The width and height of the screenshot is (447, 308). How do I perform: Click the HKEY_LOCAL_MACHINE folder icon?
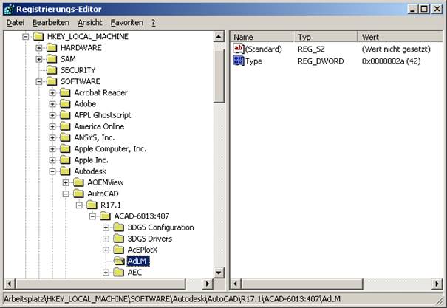[38, 37]
